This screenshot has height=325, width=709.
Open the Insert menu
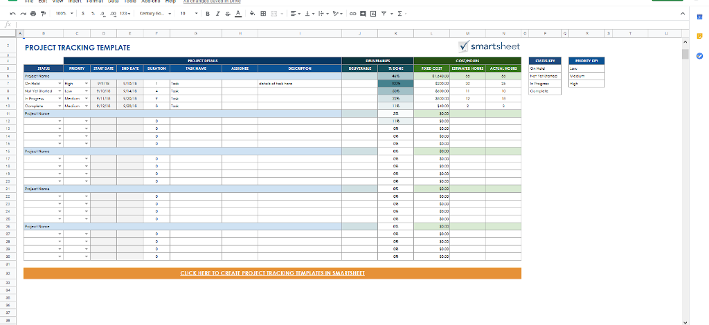click(75, 1)
